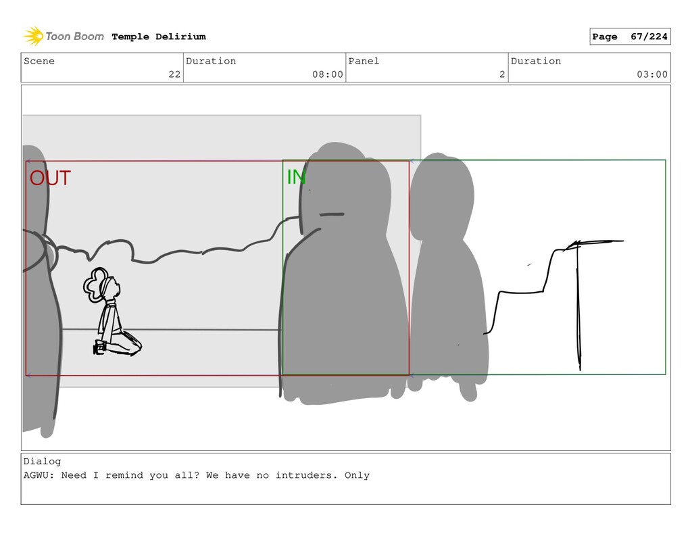Click the AGWU dialog line
Screen dimensions: 692x536
pos(197,476)
